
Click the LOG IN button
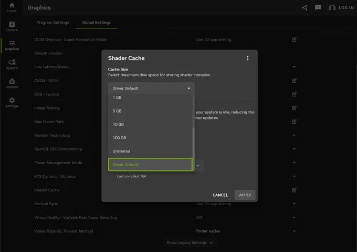346,7
